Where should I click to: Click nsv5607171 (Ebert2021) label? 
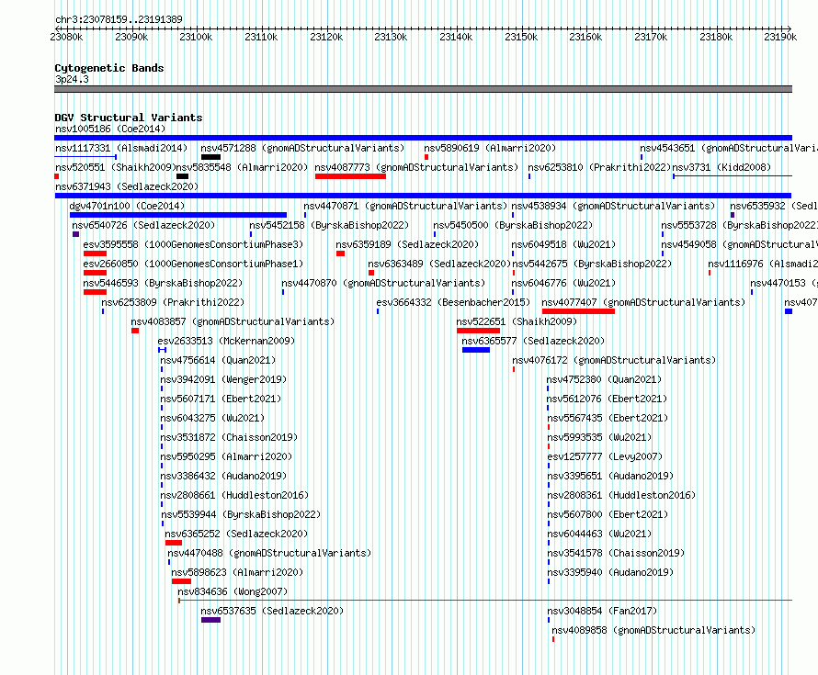pyautogui.click(x=221, y=399)
